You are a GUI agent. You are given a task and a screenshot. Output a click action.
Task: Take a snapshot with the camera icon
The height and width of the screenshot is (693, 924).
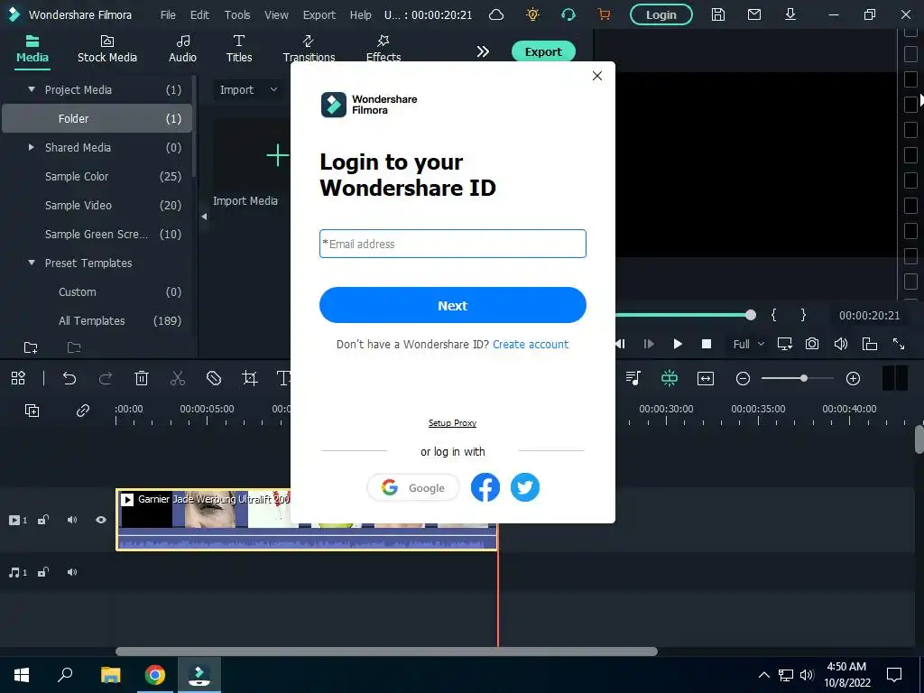coord(812,344)
